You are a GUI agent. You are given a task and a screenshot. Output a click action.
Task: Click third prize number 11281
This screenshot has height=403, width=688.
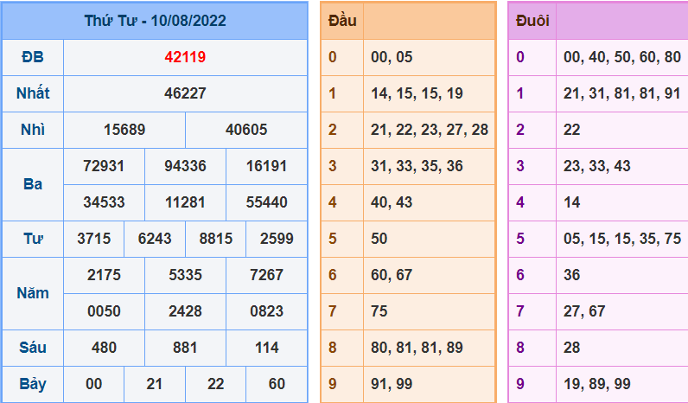185,202
